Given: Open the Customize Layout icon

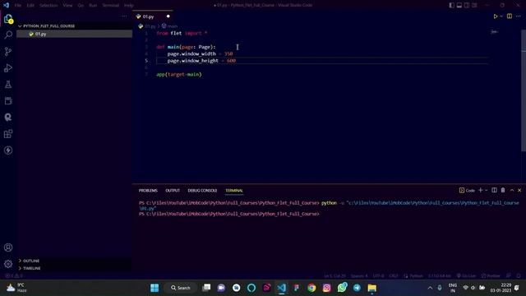Looking at the screenshot, I should [x=474, y=5].
